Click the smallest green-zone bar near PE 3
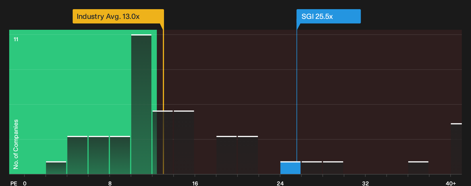Screen dimensions: 471x186 pyautogui.click(x=56, y=168)
